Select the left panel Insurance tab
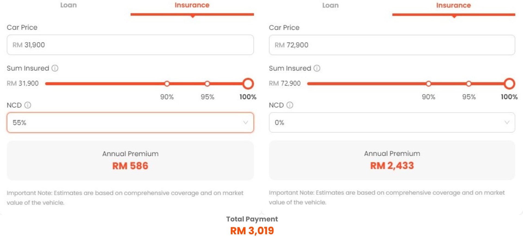523x237 pixels. (192, 5)
